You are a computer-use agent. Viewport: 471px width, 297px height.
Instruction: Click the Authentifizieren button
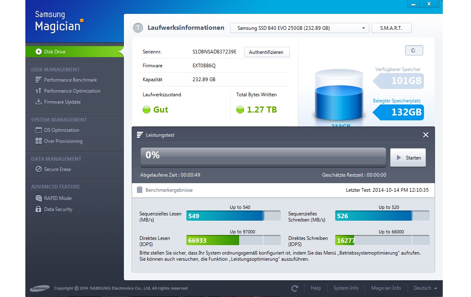[267, 52]
